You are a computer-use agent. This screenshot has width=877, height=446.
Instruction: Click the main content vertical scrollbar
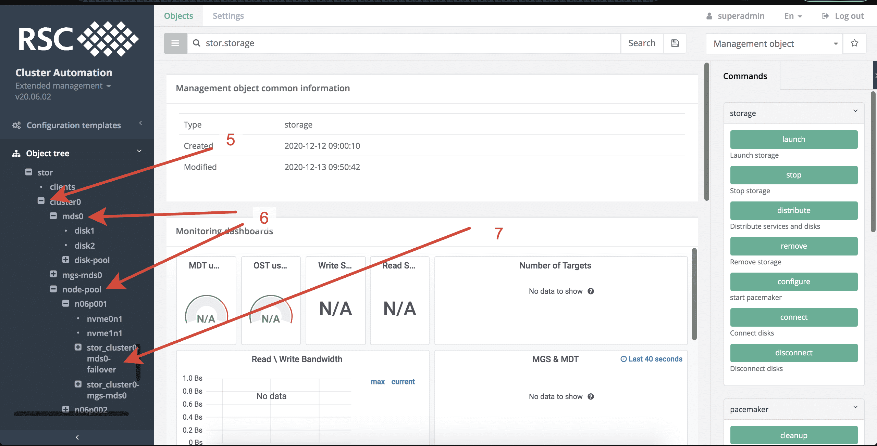[x=706, y=132]
